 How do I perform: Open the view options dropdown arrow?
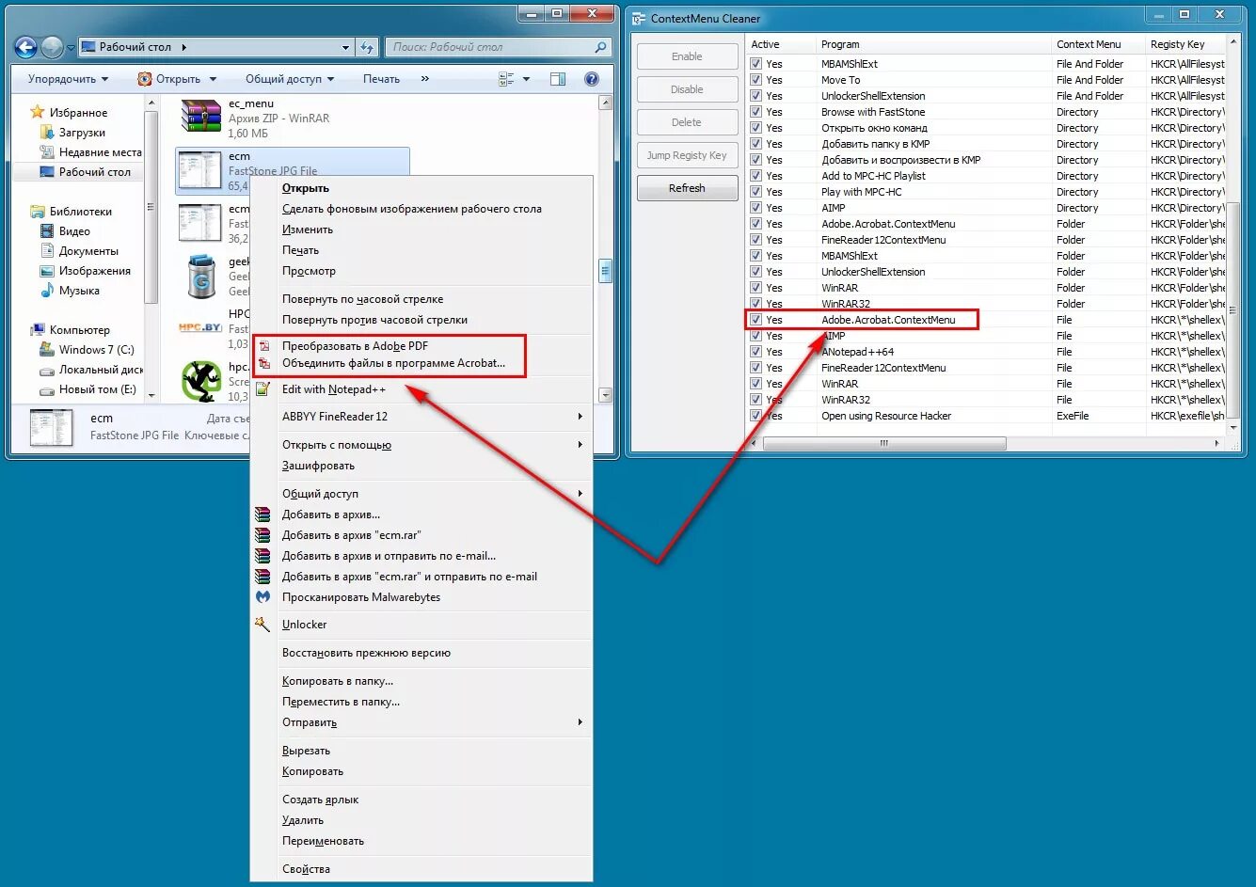coord(526,79)
